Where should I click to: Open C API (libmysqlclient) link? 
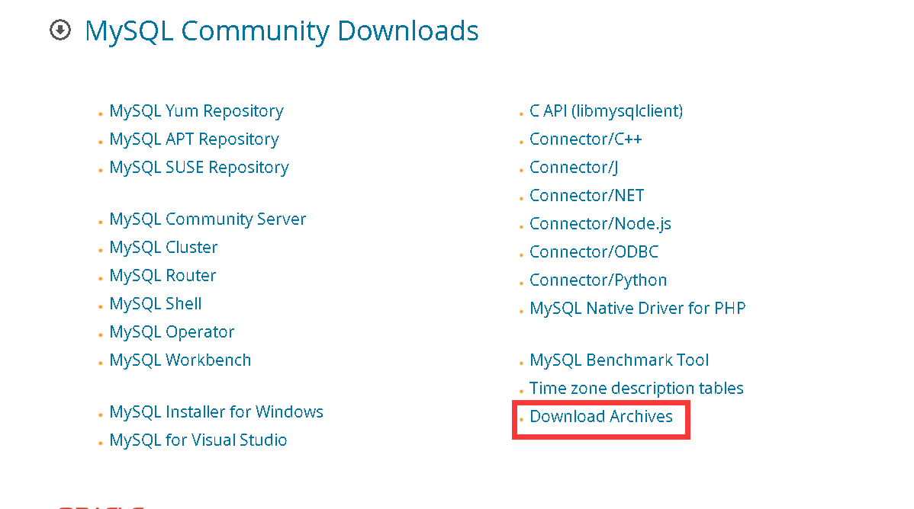click(607, 111)
